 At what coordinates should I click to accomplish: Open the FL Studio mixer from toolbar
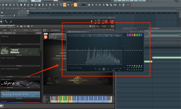tap(14, 5)
